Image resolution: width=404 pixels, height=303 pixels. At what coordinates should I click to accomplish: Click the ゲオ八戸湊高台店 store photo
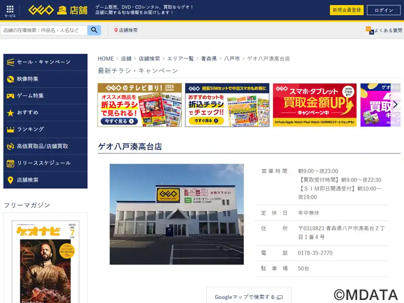(177, 214)
